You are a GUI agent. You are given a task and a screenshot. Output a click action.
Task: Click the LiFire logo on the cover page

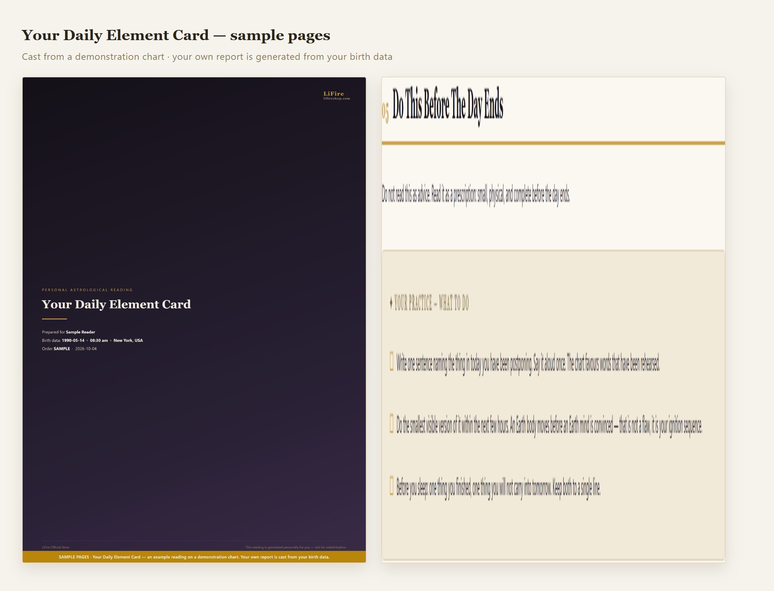pos(333,94)
